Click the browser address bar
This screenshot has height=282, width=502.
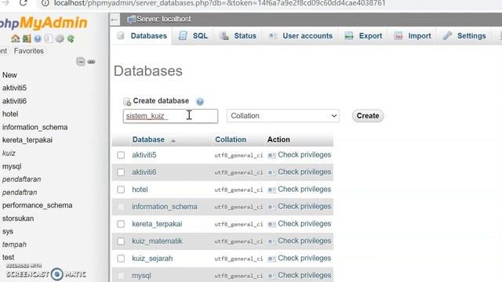coord(220,3)
